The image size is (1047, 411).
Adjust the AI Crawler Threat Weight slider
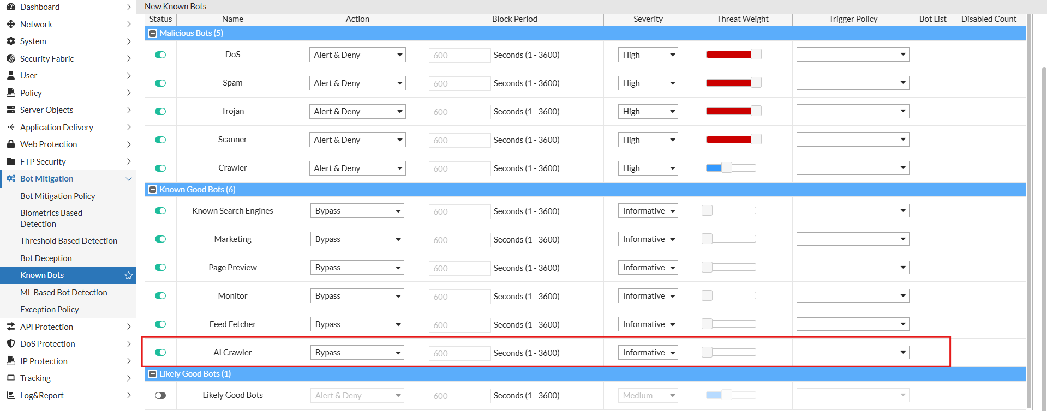707,352
